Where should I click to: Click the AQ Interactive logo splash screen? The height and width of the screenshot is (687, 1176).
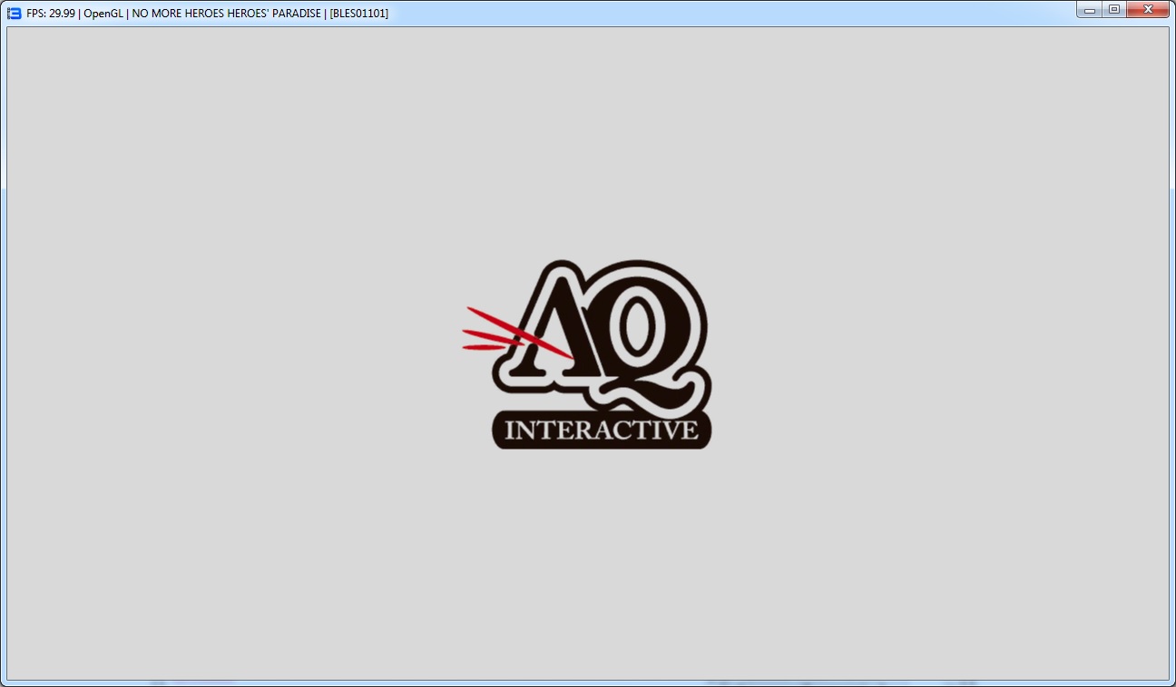[587, 355]
